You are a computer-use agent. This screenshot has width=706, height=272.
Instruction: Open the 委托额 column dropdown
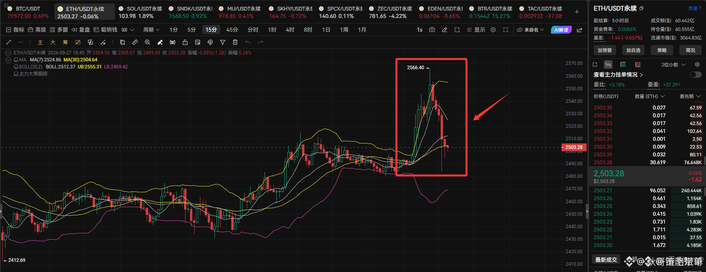[690, 96]
